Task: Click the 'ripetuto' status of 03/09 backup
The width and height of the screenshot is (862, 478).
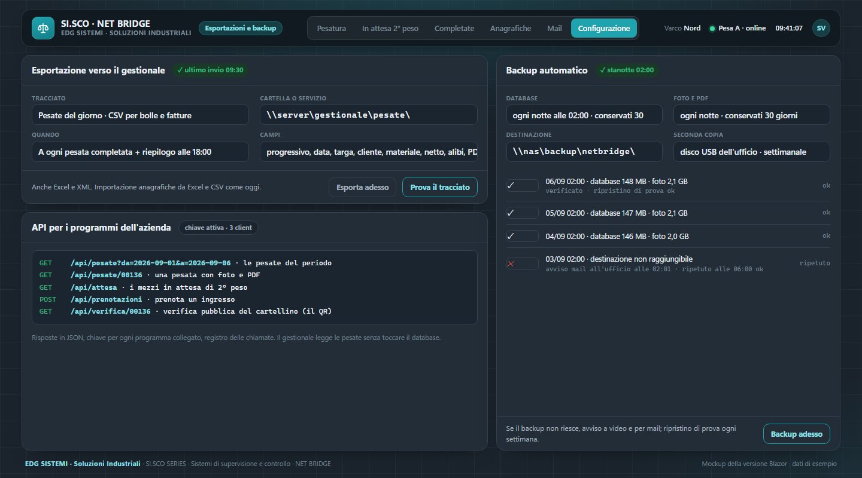Action: pos(815,263)
